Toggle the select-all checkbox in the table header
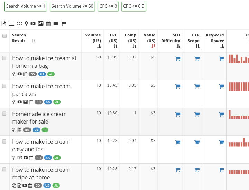The image size is (249, 190). (4, 36)
